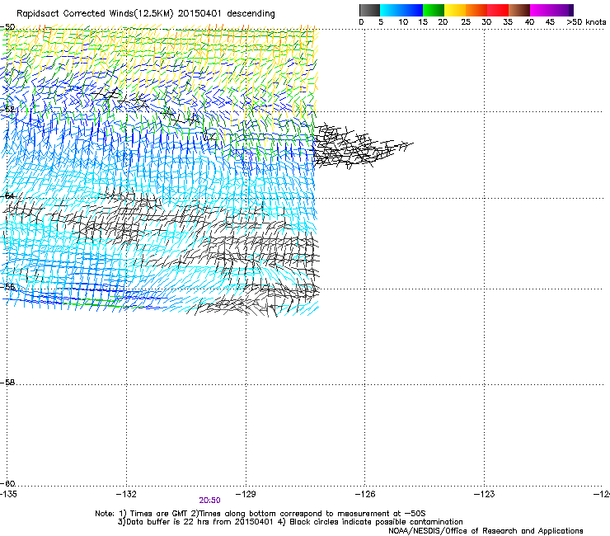
Task: Click the magenta 40-45 knots color band
Action: [541, 10]
